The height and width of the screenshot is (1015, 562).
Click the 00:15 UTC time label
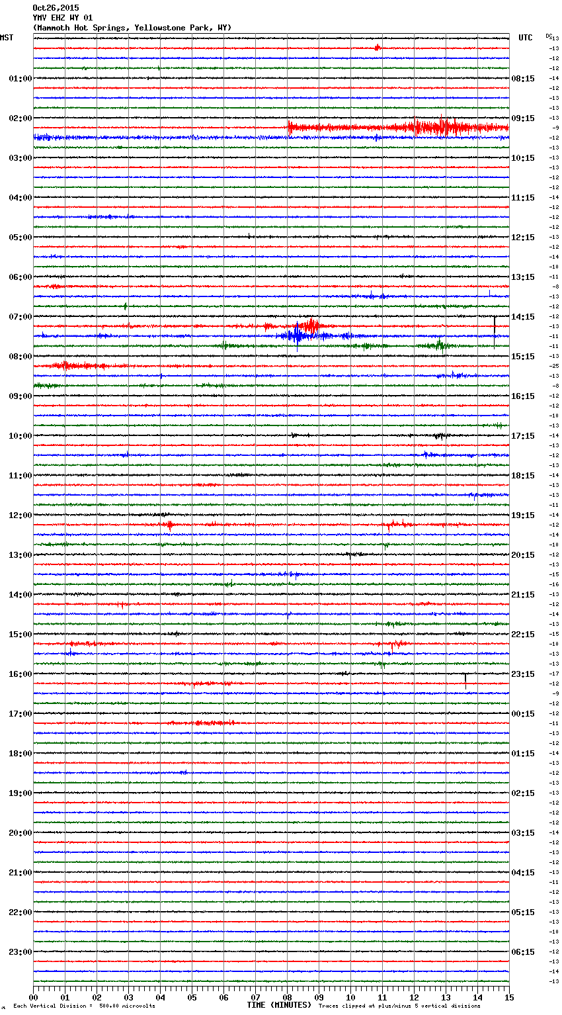523,713
